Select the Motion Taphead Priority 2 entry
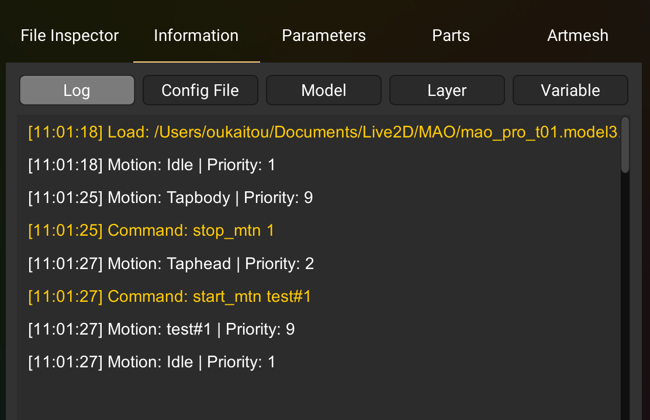 coord(171,263)
